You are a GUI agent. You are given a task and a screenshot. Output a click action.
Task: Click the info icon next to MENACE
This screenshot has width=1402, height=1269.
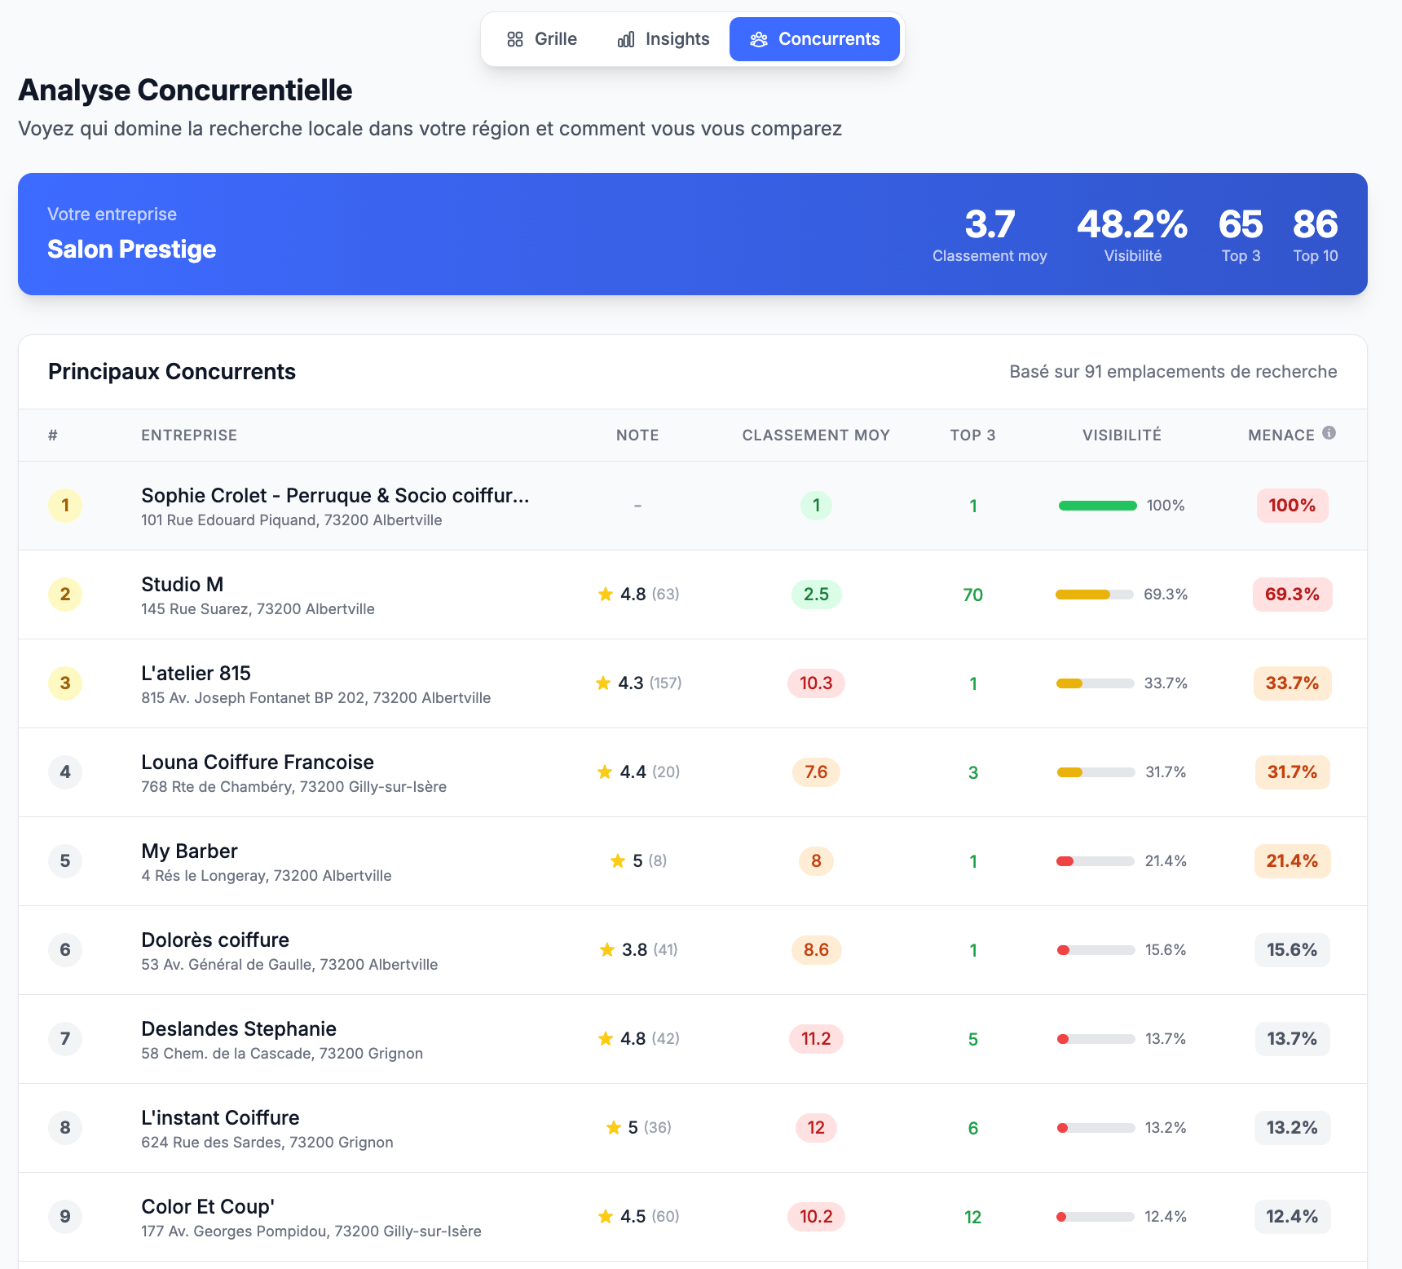pyautogui.click(x=1329, y=433)
